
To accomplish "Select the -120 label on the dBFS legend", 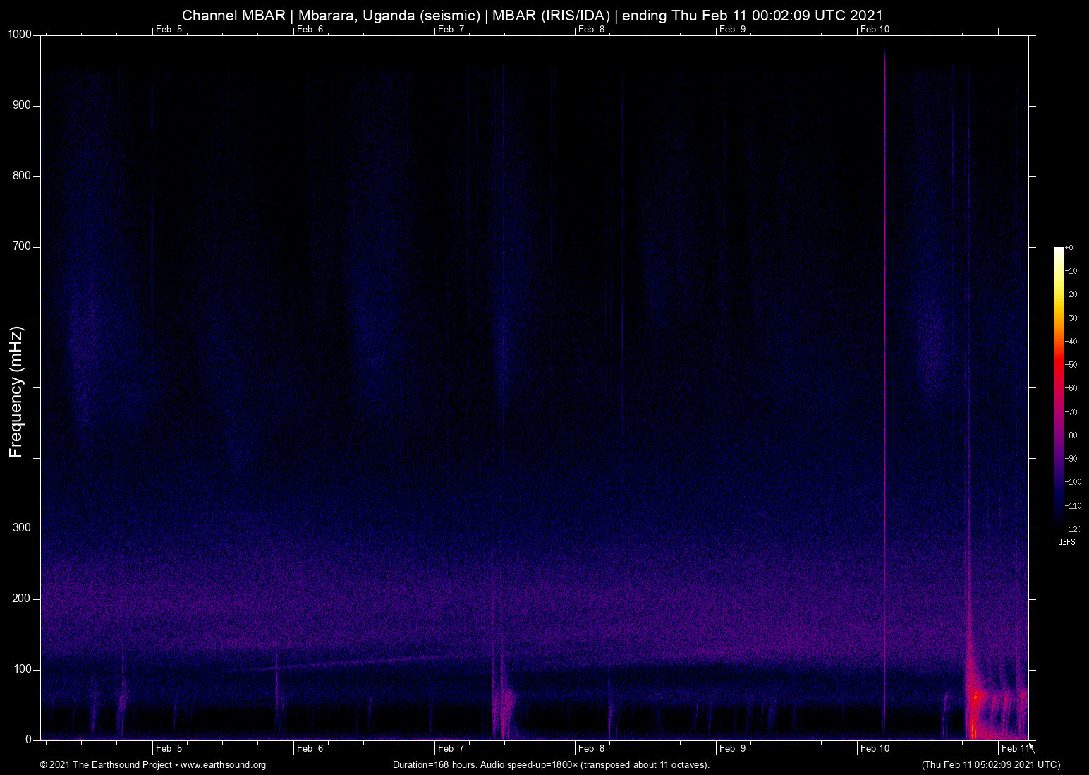I will click(x=1073, y=529).
